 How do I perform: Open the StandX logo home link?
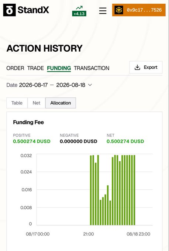[x=26, y=10]
